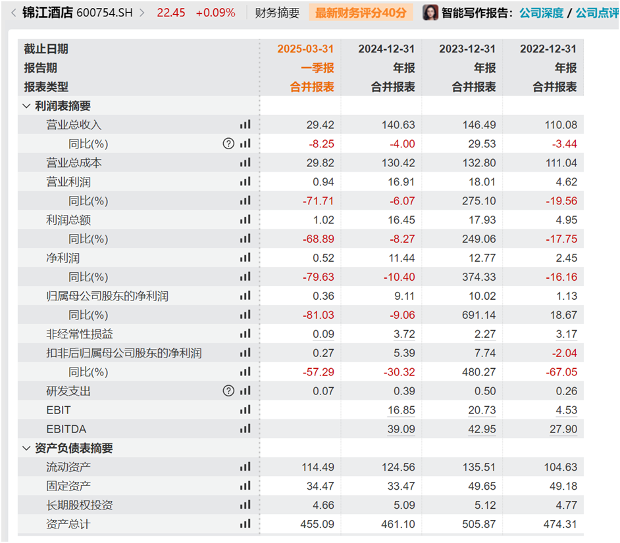
Task: Select the 2022-12-31 column header
Action: (548, 49)
